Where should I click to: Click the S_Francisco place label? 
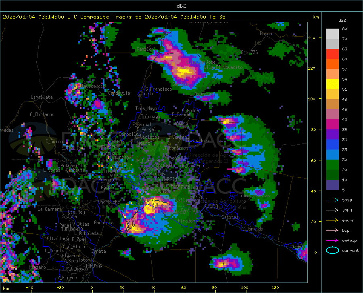(x=159, y=89)
